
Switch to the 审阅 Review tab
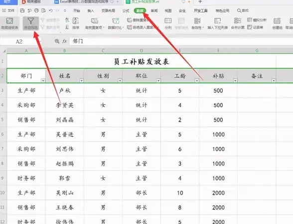tap(154, 10)
